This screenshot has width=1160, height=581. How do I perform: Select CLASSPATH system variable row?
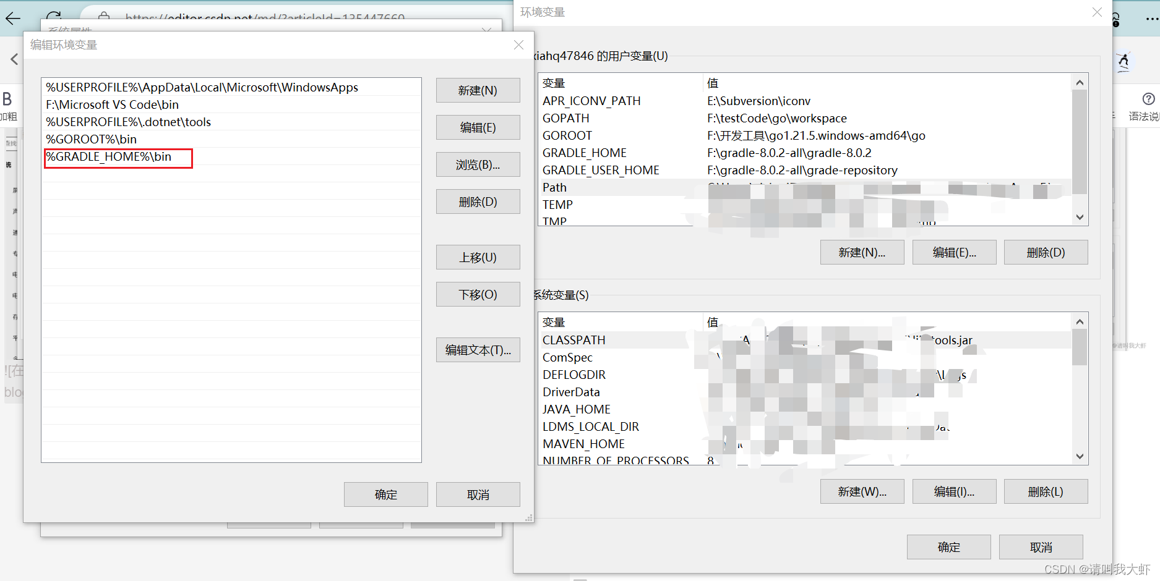coord(805,340)
